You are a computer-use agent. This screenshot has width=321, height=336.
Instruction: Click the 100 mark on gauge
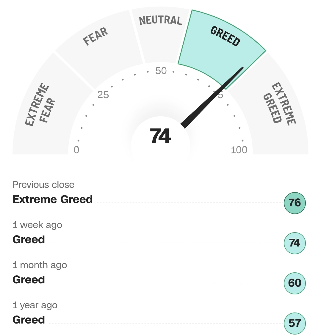click(x=239, y=150)
